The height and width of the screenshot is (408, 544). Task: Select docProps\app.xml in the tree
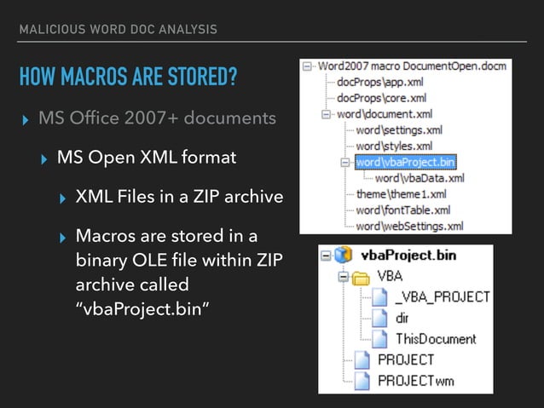[380, 82]
